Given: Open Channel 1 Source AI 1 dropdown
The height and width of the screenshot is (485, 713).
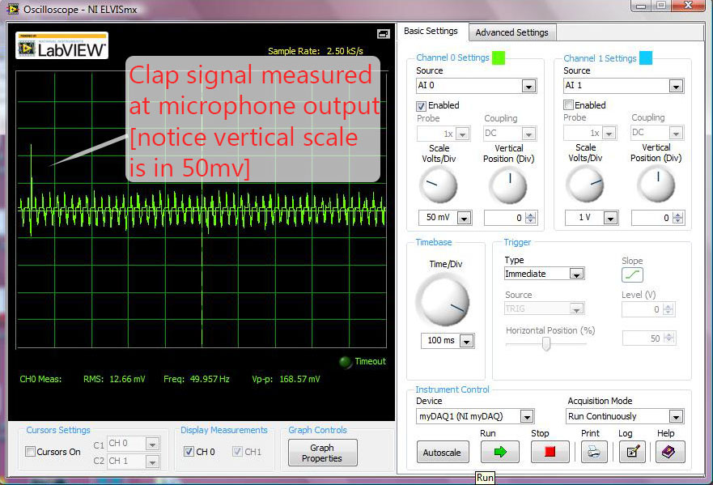Looking at the screenshot, I should (x=676, y=86).
